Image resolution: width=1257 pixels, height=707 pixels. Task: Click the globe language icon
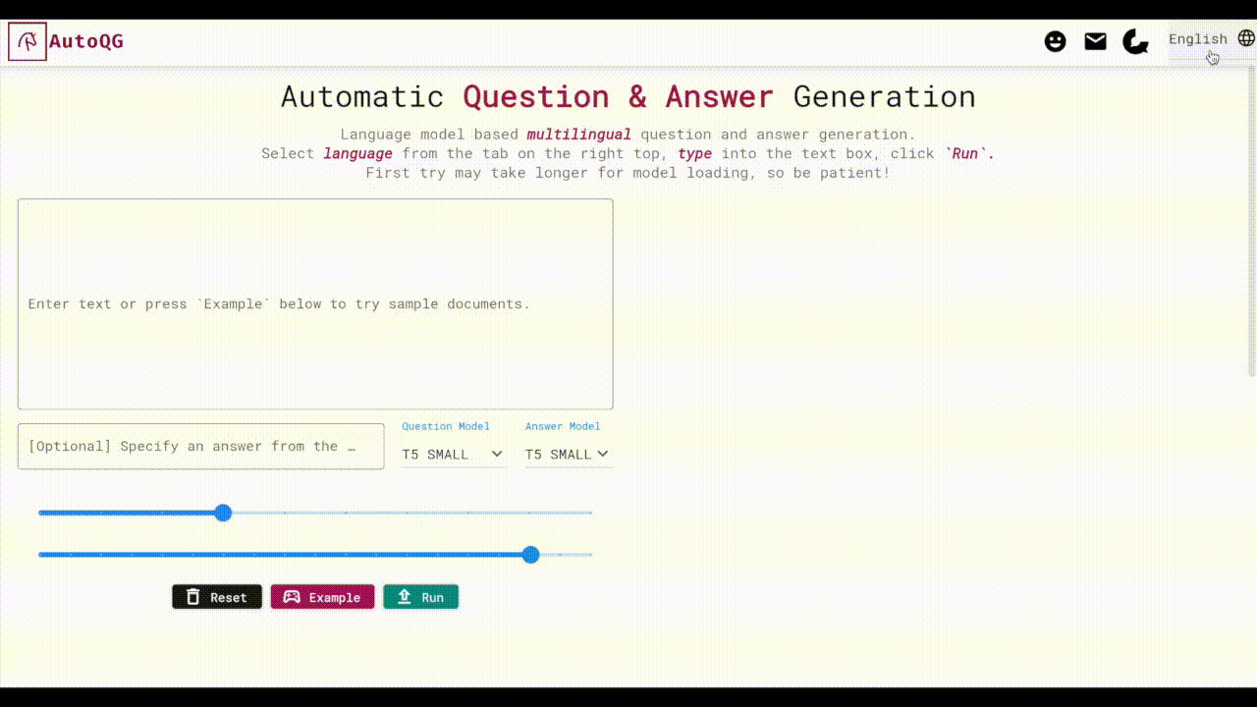(x=1246, y=38)
